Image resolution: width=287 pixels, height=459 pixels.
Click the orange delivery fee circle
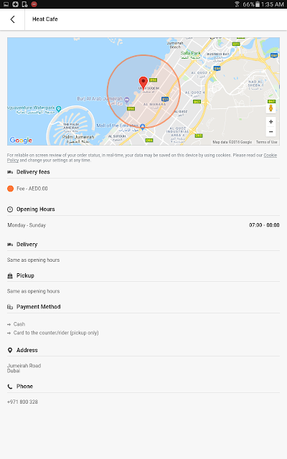coord(10,189)
